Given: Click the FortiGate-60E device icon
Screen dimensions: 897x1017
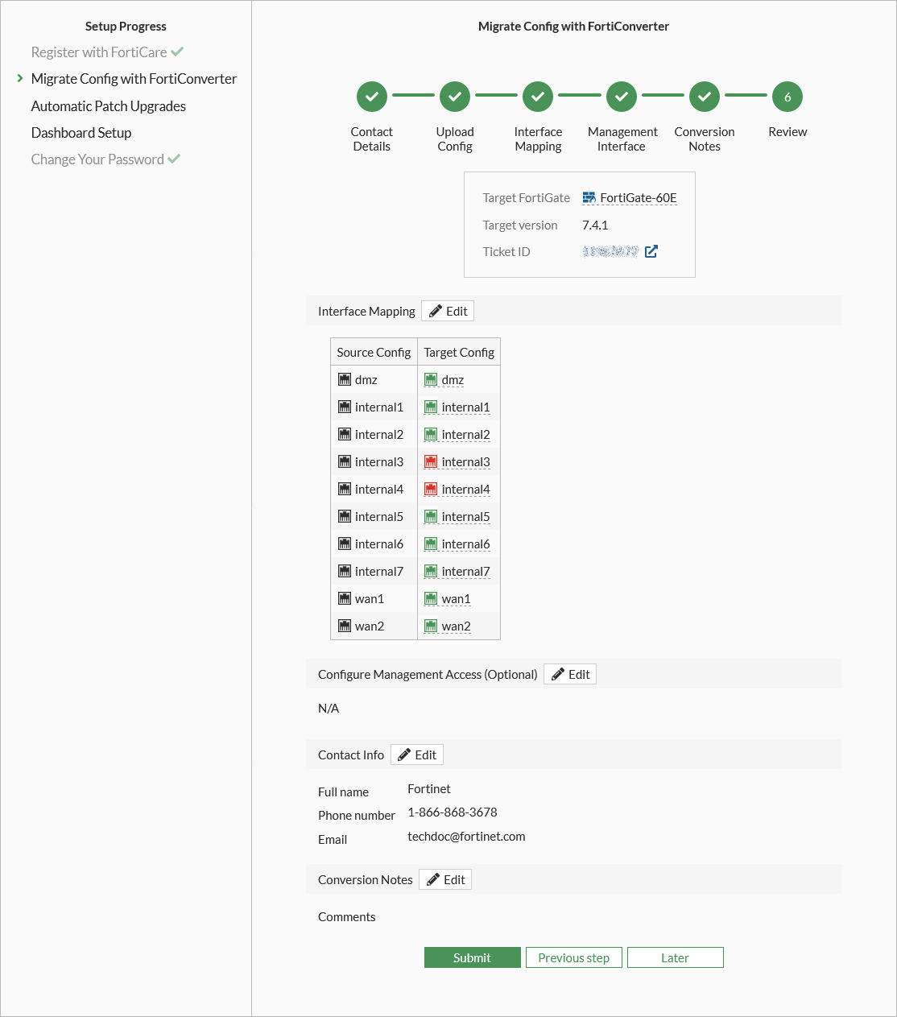Looking at the screenshot, I should click(x=589, y=198).
